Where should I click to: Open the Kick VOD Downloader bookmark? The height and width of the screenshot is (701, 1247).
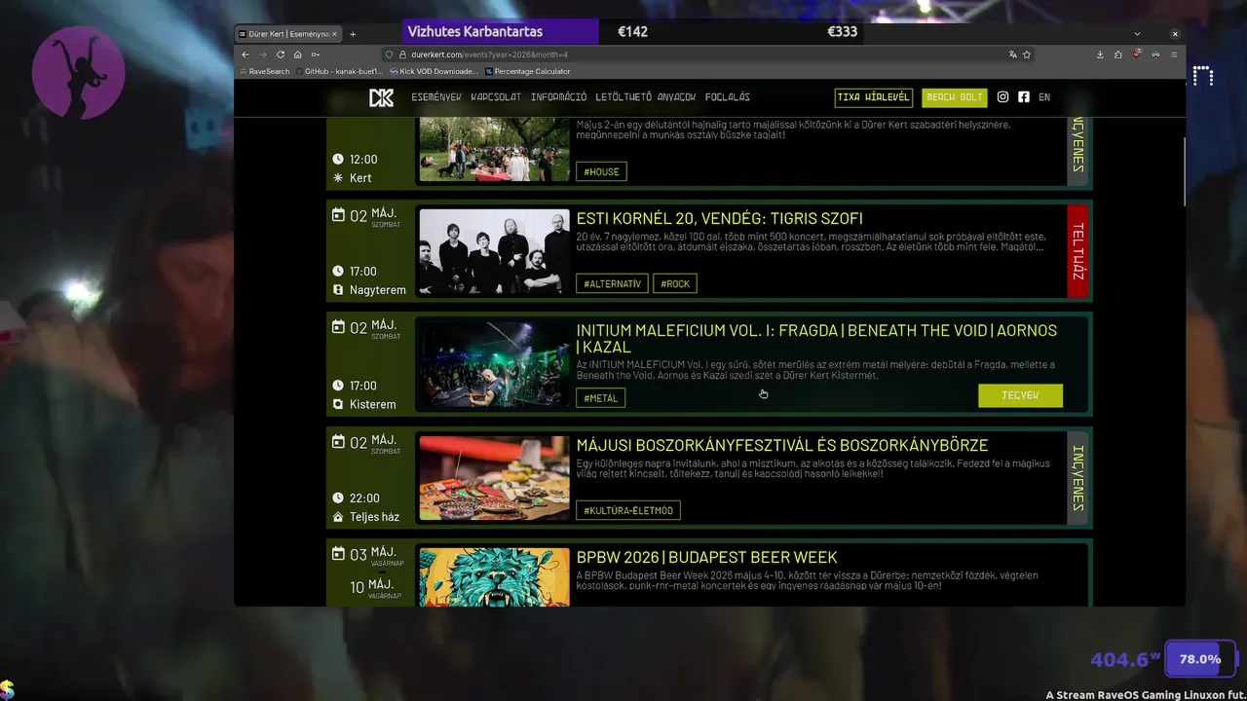point(434,71)
